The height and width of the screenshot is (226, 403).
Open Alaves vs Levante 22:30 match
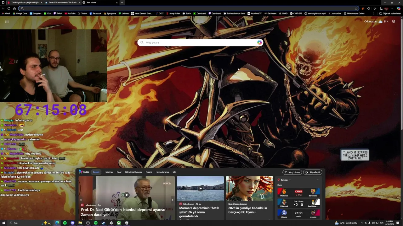298,214
